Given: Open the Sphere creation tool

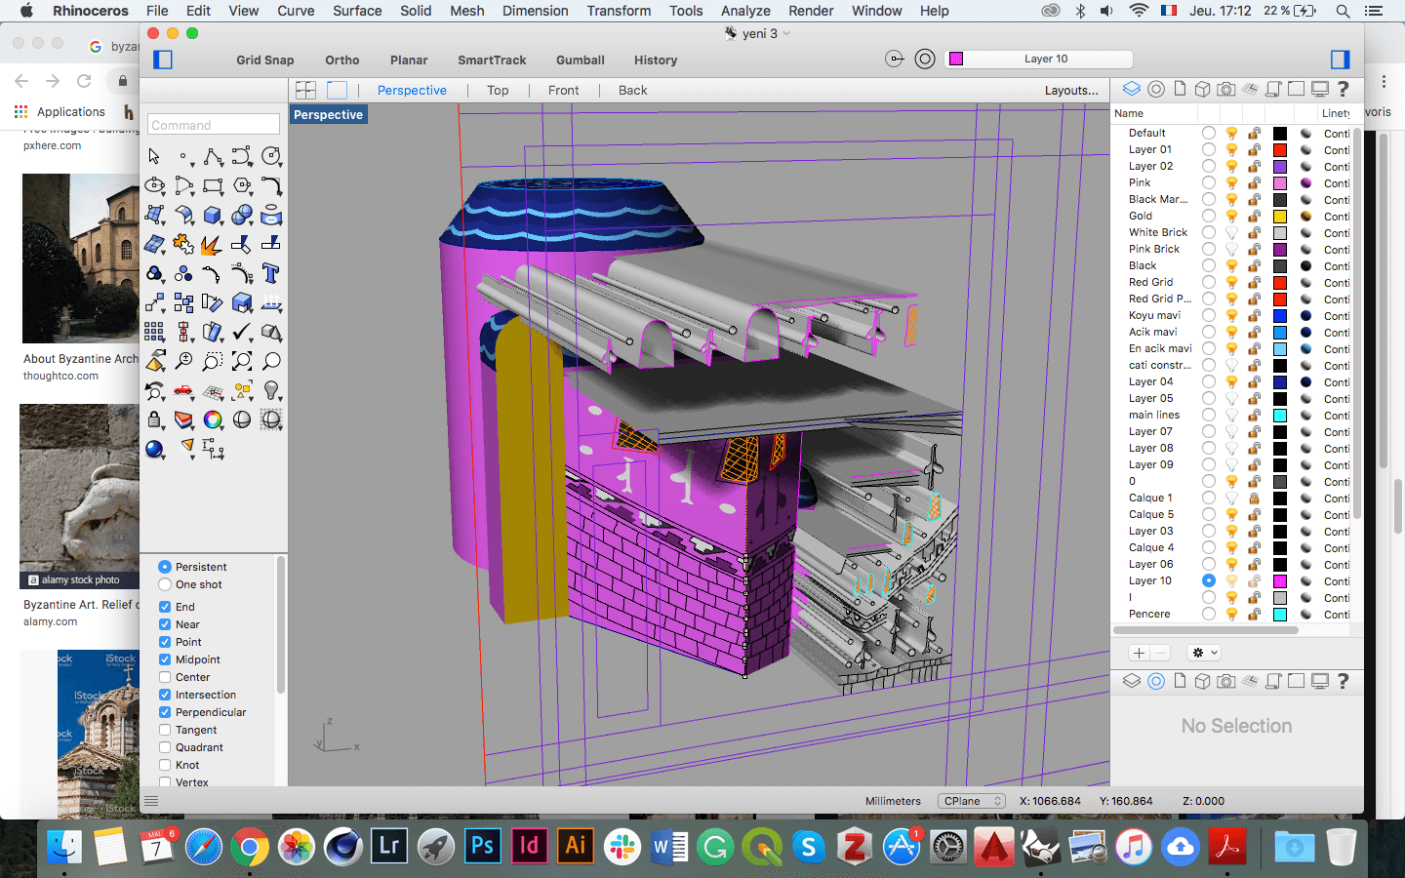Looking at the screenshot, I should click(x=242, y=216).
